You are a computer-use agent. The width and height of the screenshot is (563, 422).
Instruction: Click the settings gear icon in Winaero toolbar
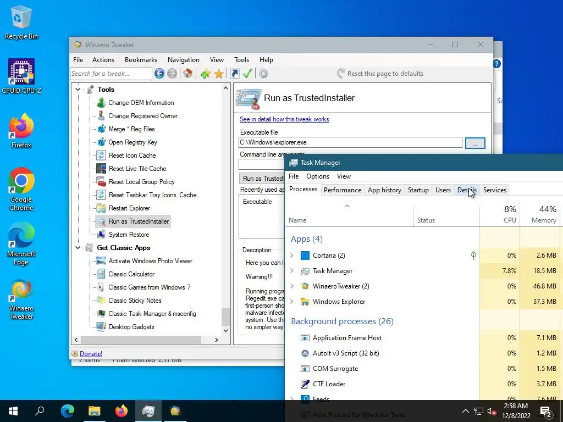(263, 74)
